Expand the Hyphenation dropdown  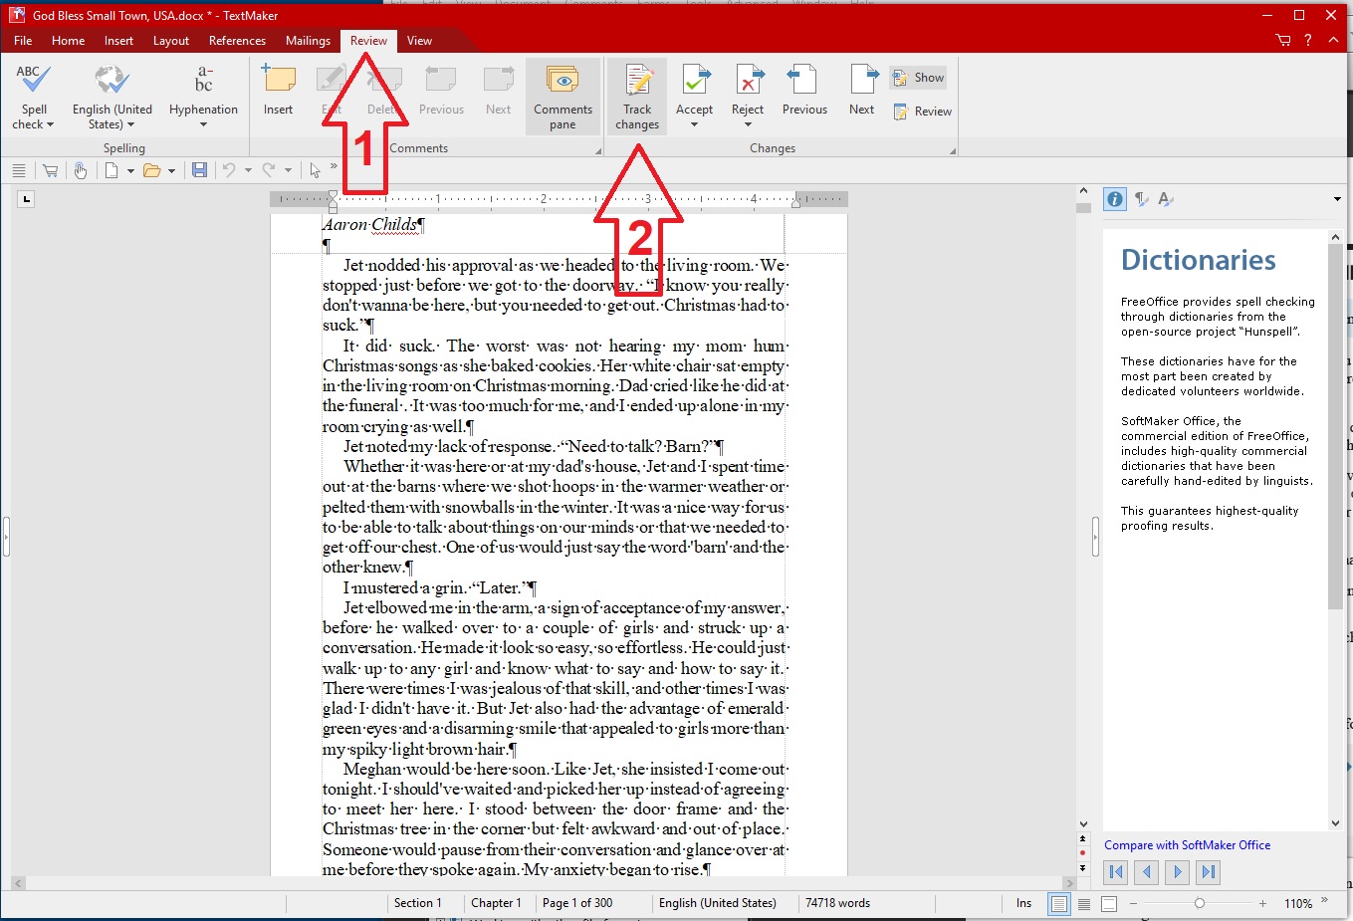point(203,124)
